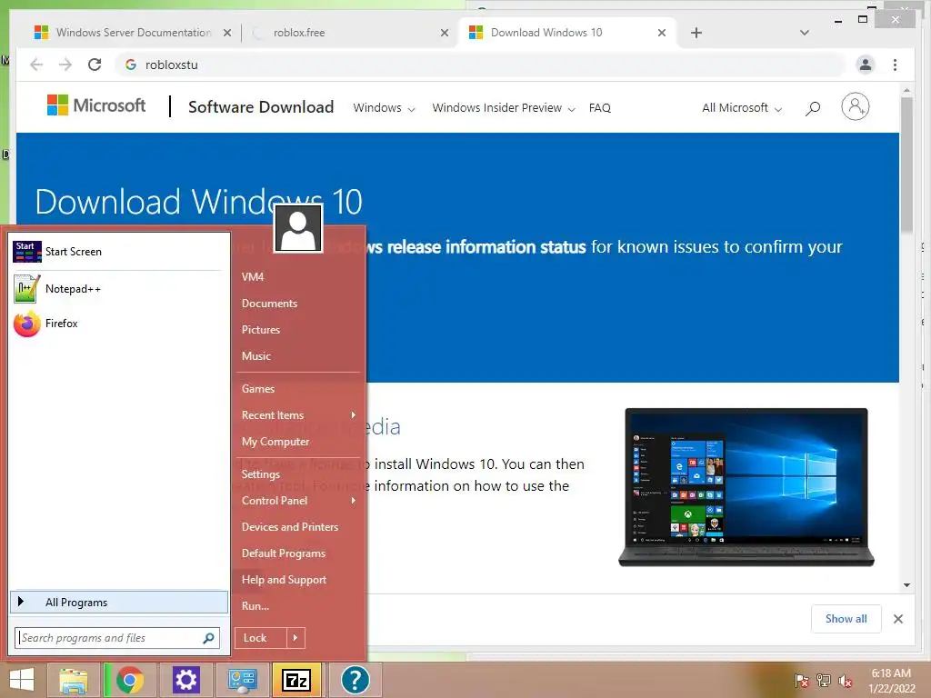
Task: Close the Download Windows 10 tab
Action: [662, 33]
